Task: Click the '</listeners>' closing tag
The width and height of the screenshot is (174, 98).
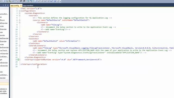Action: [x=43, y=32]
